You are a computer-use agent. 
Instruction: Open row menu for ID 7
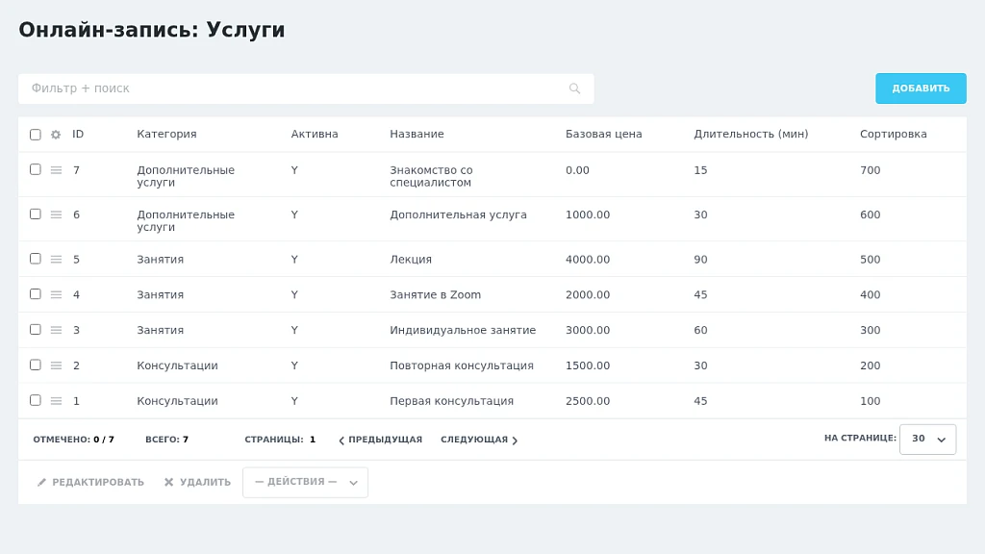click(x=56, y=170)
